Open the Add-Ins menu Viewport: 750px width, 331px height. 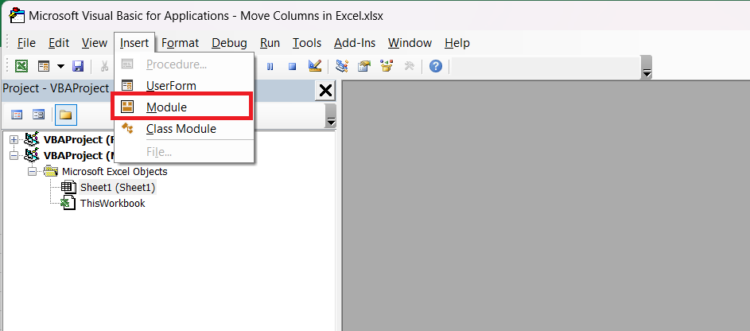pyautogui.click(x=355, y=43)
